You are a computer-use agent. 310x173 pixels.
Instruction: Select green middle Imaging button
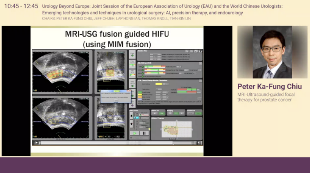(x=176, y=113)
